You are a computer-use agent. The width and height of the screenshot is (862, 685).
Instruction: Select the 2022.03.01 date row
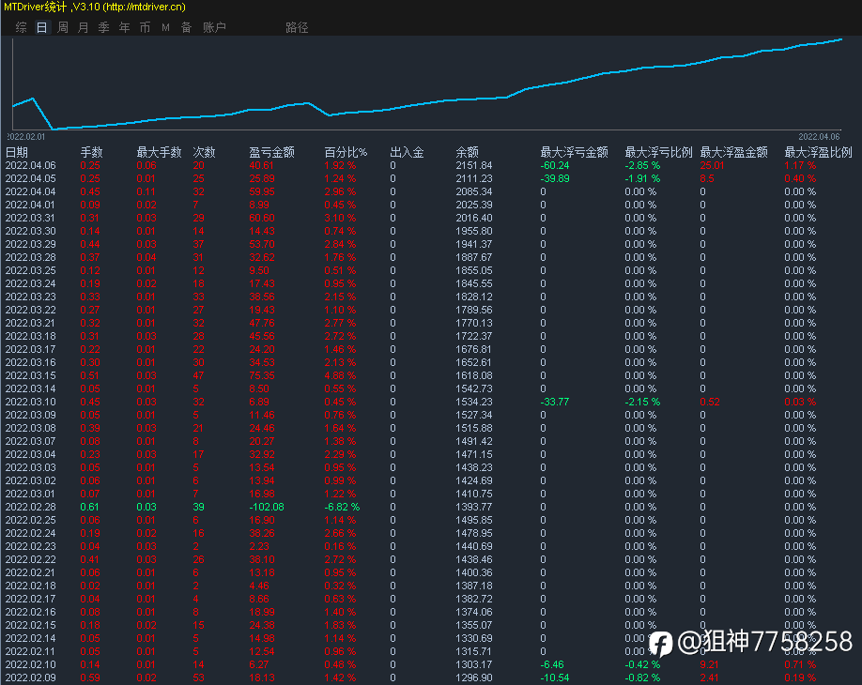31,494
